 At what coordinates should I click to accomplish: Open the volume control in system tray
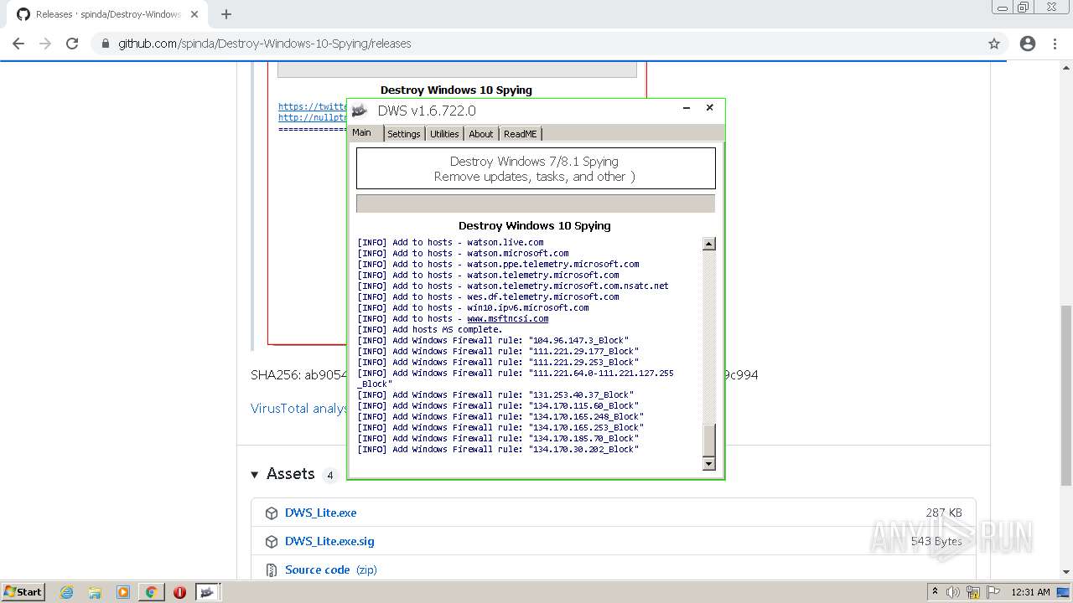(x=953, y=592)
